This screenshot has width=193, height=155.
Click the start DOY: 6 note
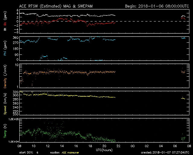click(x=29, y=153)
